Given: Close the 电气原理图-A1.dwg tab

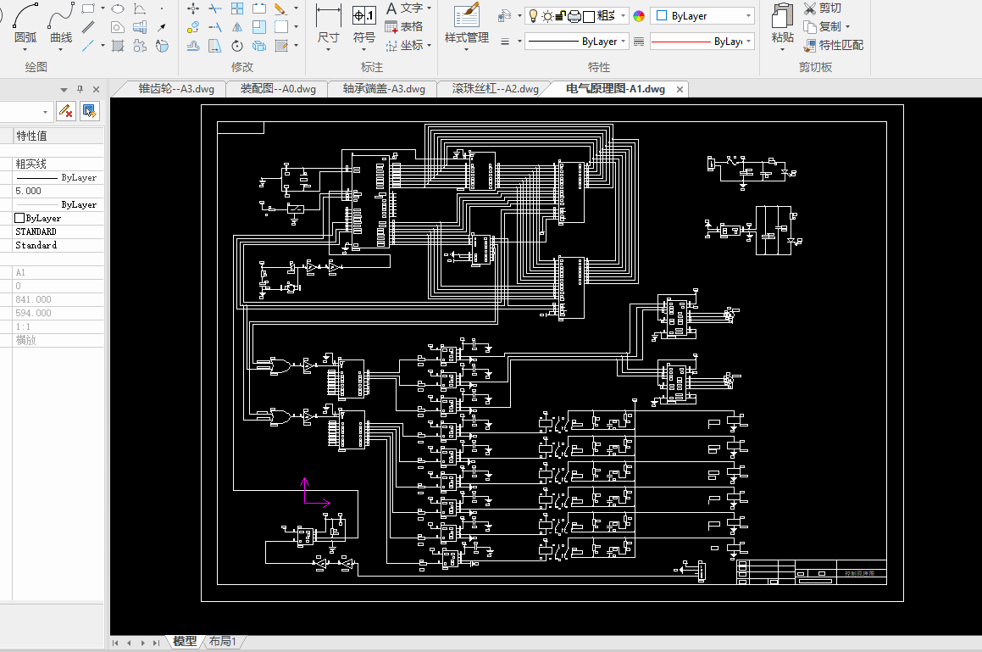Looking at the screenshot, I should pos(680,90).
